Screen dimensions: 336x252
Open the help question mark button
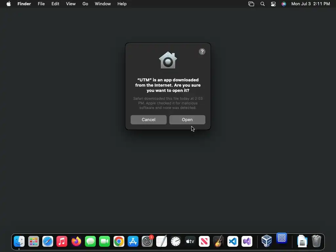202,52
